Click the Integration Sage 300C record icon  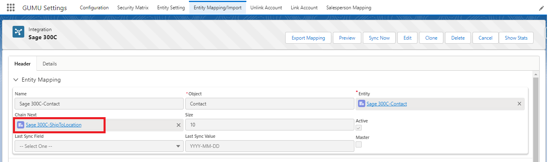coord(18,32)
